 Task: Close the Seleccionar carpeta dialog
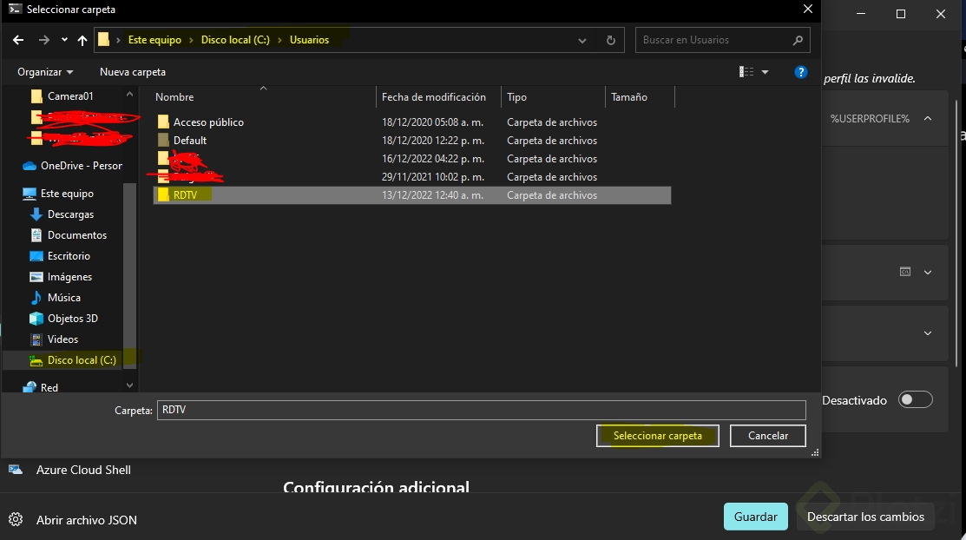coord(808,10)
